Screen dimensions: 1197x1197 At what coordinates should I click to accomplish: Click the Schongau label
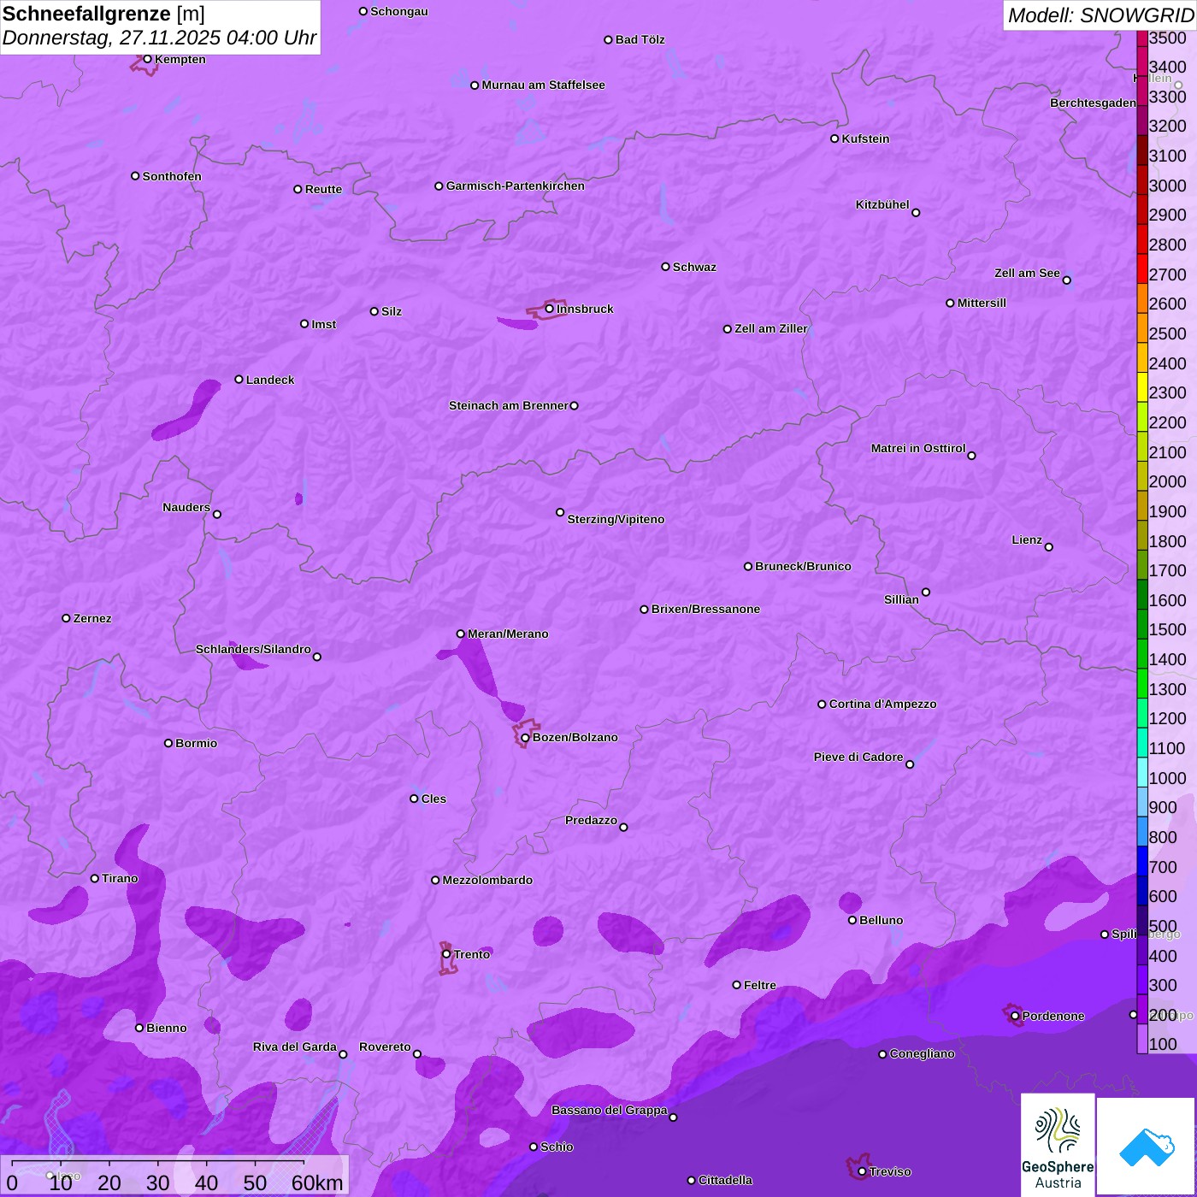(398, 11)
